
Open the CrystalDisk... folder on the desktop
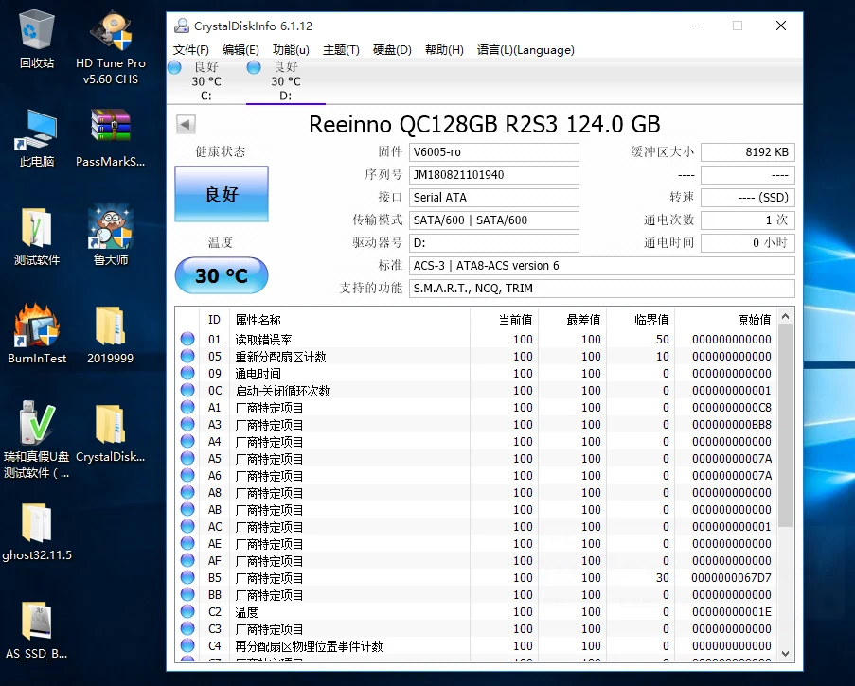tap(111, 433)
